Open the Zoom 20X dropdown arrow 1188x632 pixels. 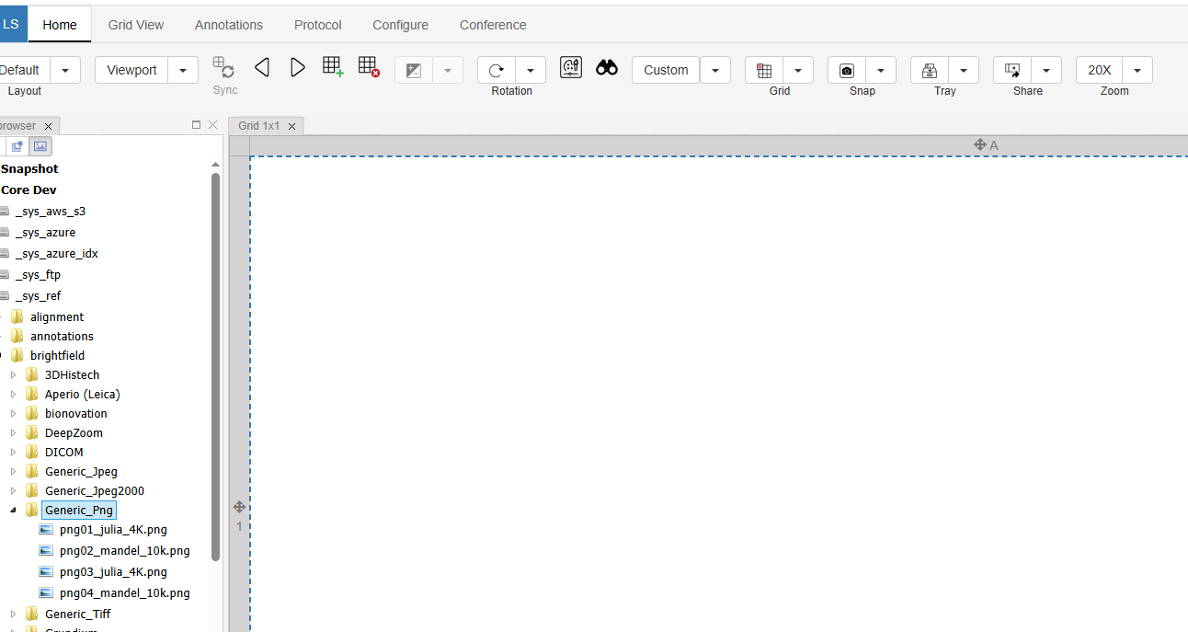coord(1137,71)
